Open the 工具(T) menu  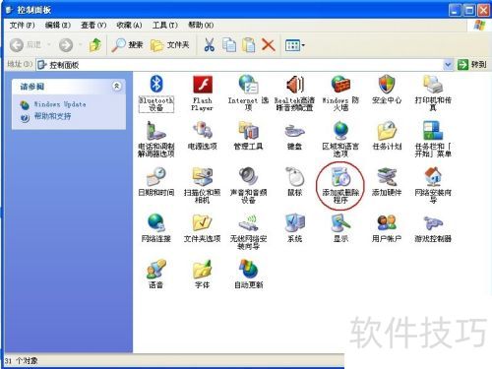click(x=165, y=25)
